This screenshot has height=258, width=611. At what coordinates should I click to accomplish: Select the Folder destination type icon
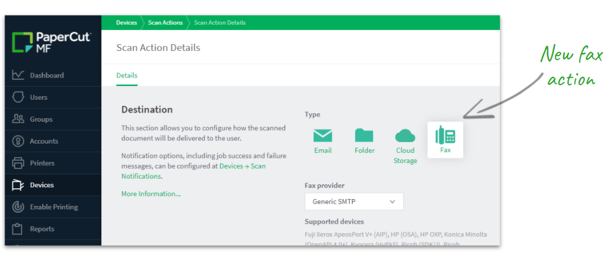coord(364,135)
